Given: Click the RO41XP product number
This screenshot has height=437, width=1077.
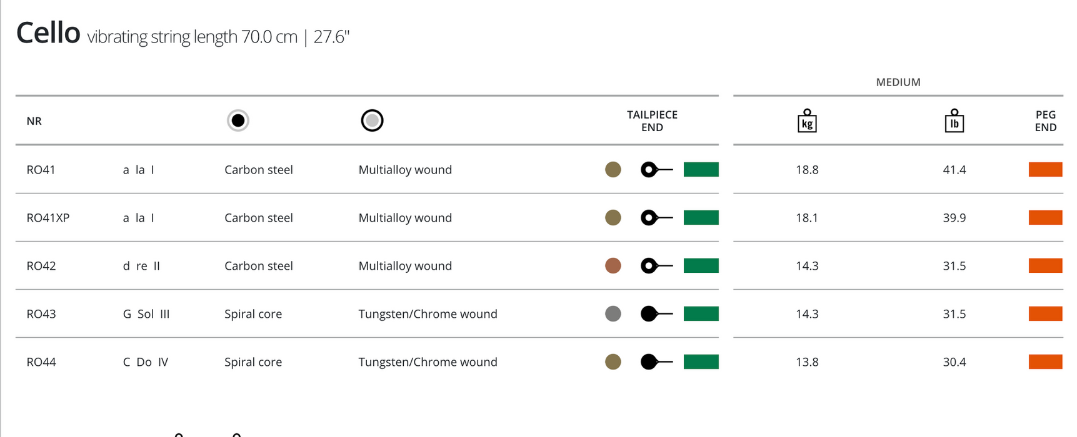Looking at the screenshot, I should (48, 218).
